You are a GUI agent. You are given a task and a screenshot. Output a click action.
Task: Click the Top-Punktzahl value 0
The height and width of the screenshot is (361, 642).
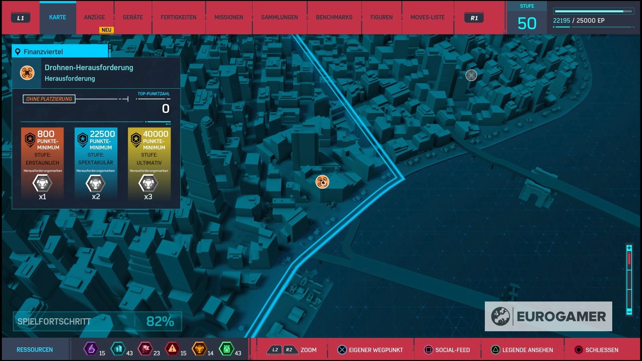[166, 109]
